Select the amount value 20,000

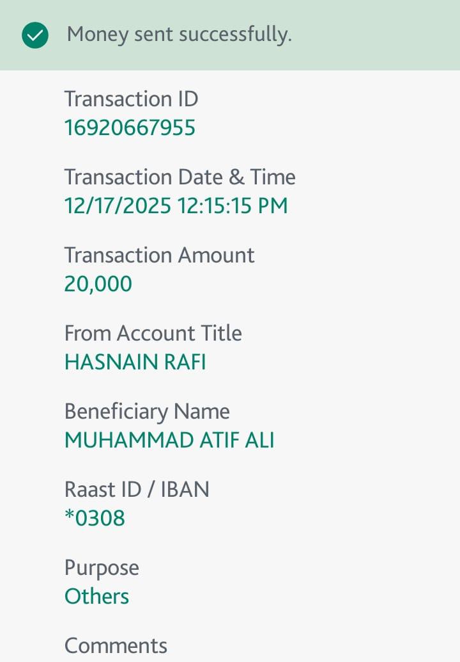[98, 284]
